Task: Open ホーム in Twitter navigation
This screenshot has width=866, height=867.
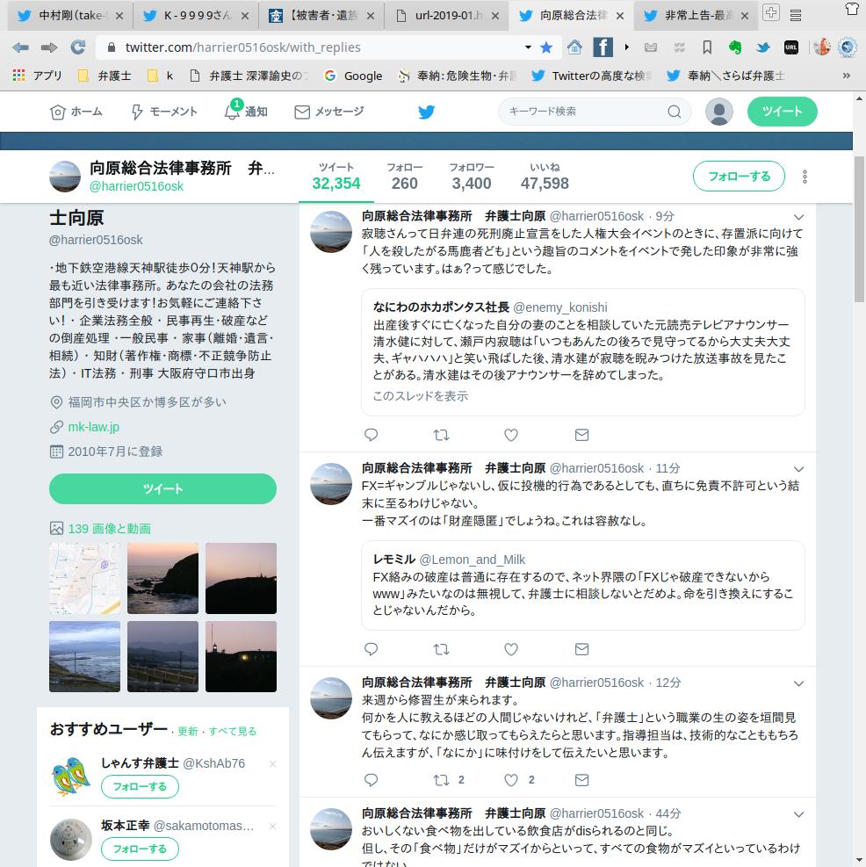Action: tap(76, 112)
